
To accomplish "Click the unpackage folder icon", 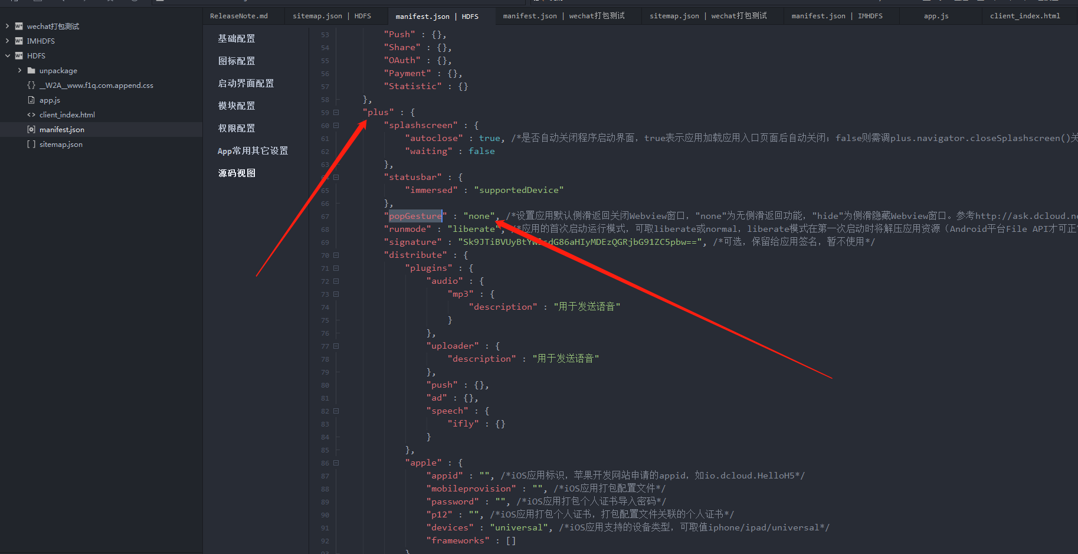I will [31, 71].
